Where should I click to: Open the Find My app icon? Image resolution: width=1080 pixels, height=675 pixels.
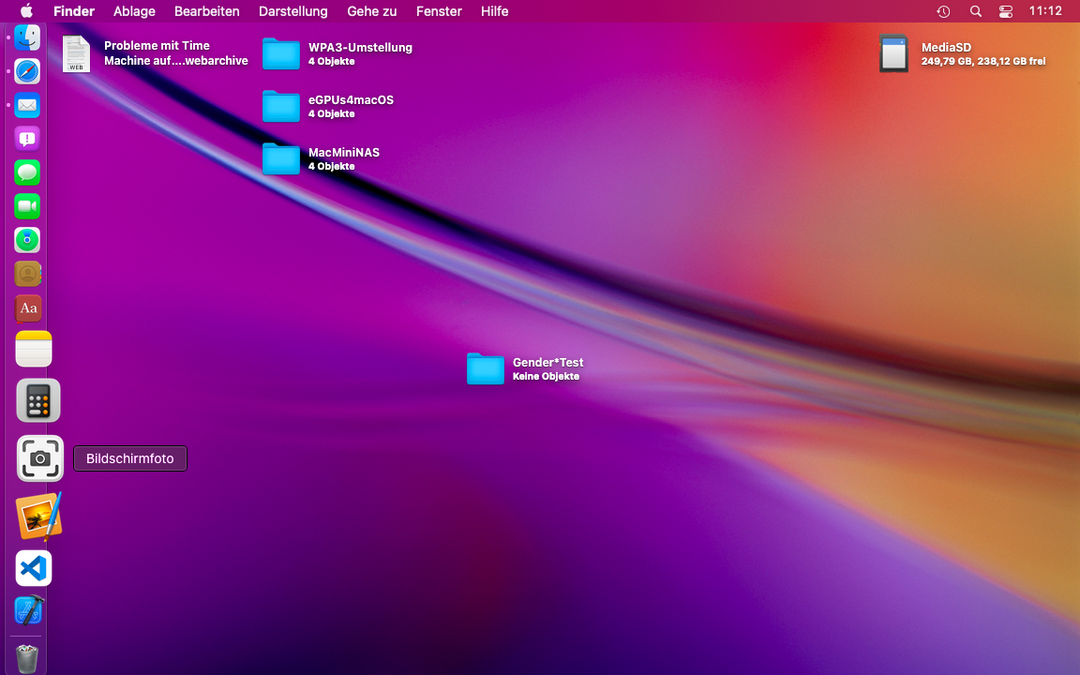pyautogui.click(x=27, y=240)
